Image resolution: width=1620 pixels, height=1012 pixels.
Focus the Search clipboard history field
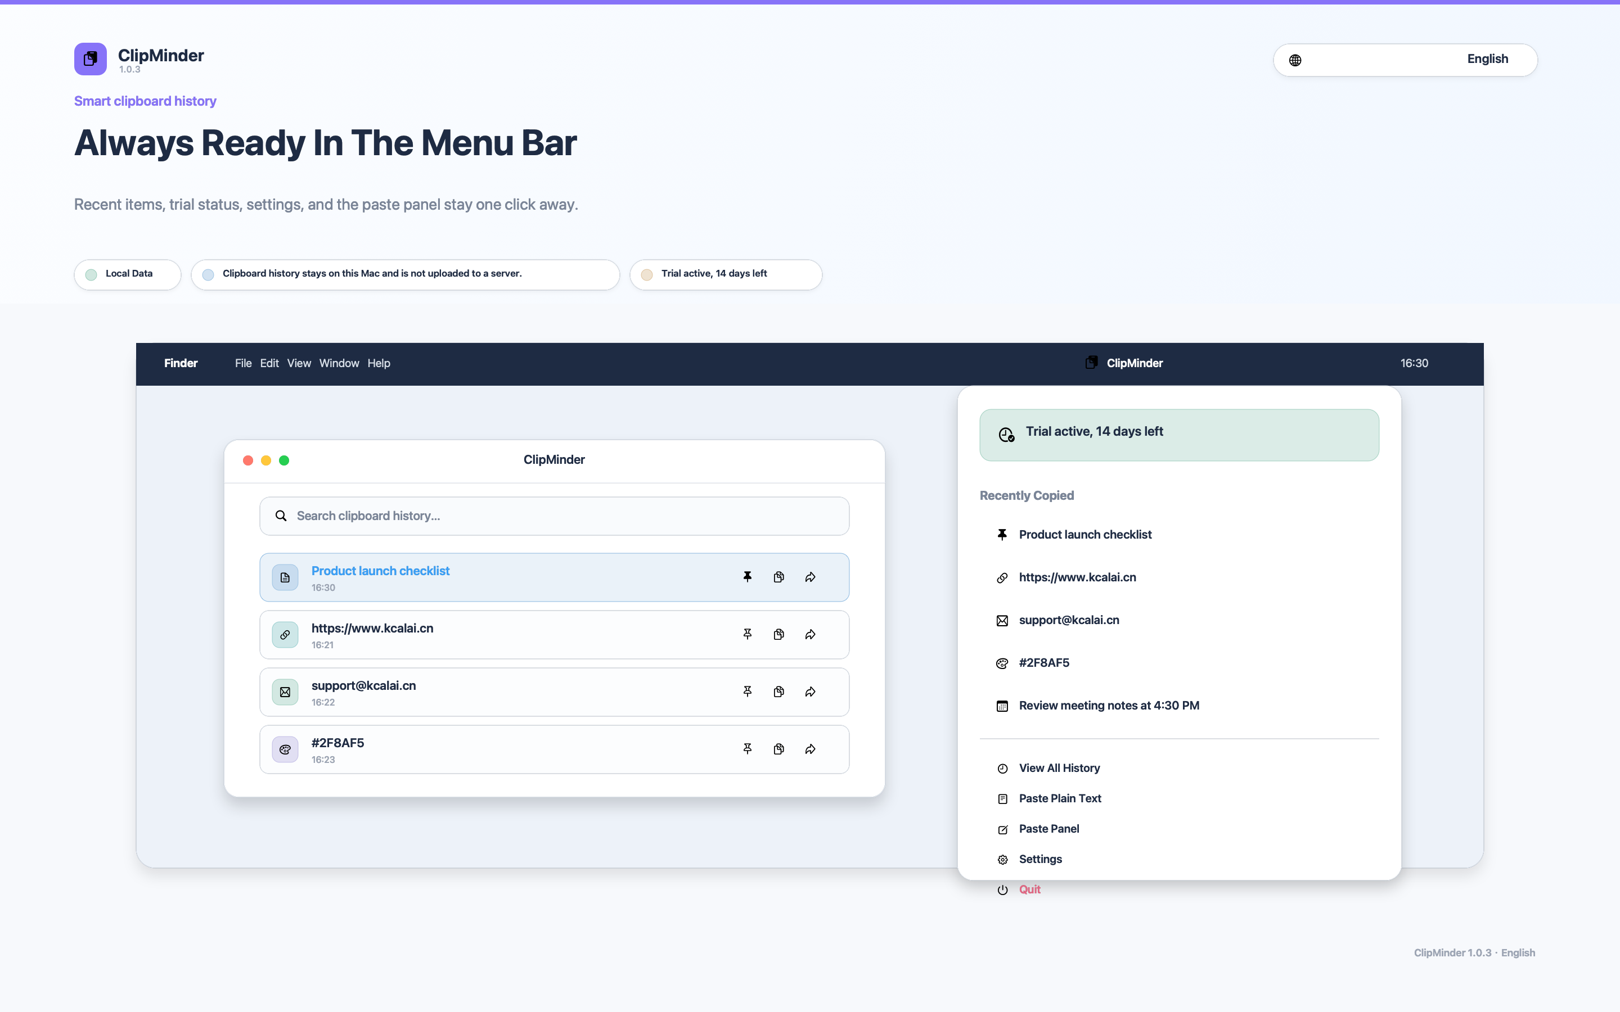pyautogui.click(x=554, y=516)
